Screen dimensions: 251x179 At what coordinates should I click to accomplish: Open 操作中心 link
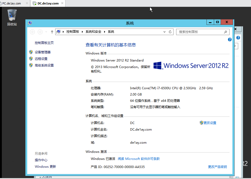(x=41, y=160)
